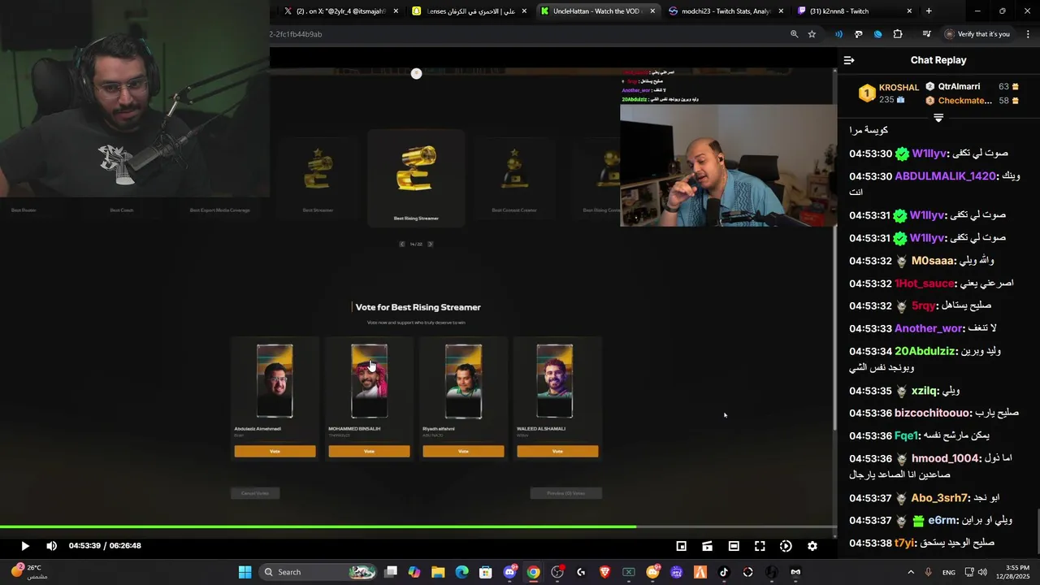Screen dimensions: 1040x585
Task: Switch to modchi23 Twitch Stats tab
Action: click(x=726, y=11)
